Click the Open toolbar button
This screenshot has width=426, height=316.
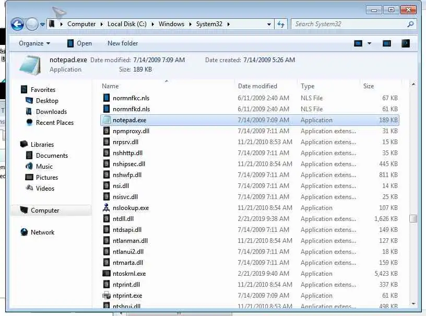(79, 43)
